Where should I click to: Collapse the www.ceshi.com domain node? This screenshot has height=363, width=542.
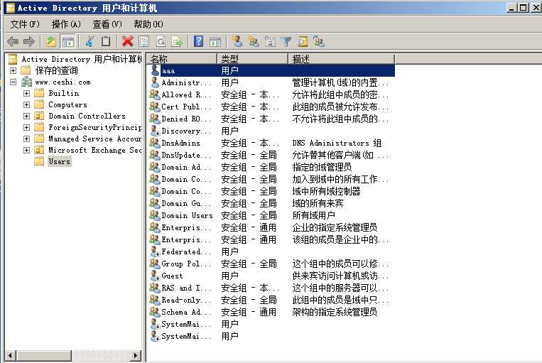pyautogui.click(x=13, y=82)
